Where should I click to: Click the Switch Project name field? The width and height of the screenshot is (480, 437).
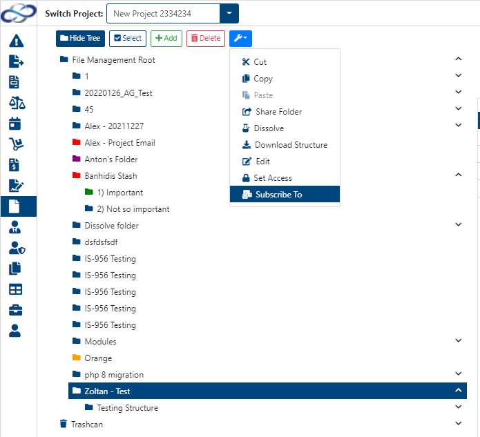163,13
